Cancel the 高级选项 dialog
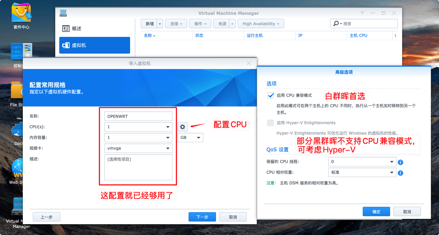Image resolution: width=439 pixels, height=235 pixels. click(x=407, y=212)
